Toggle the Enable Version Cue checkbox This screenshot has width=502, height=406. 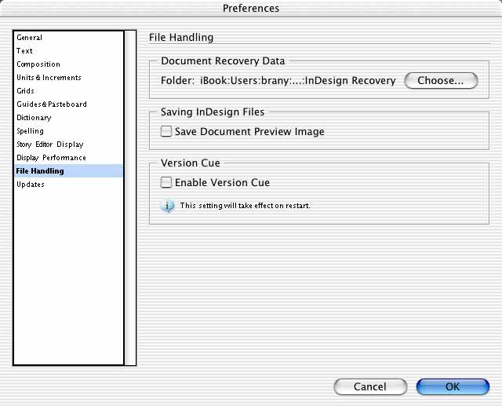(x=166, y=182)
